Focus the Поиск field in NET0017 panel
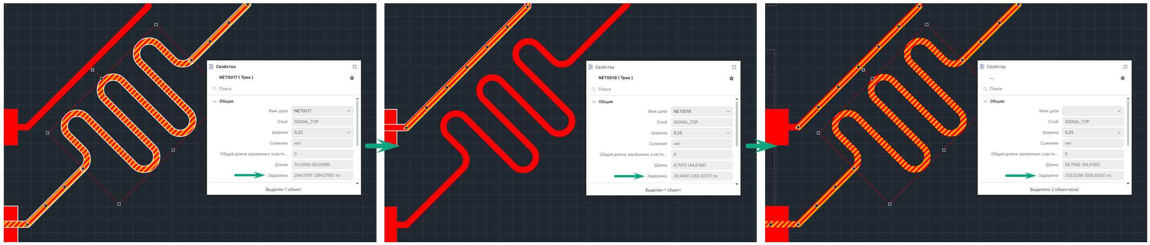 point(284,88)
